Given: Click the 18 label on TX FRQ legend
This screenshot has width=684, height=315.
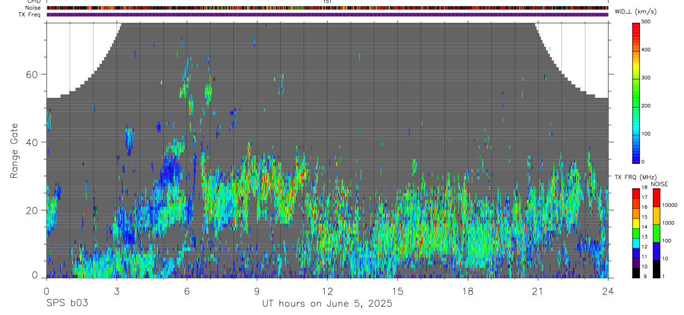Looking at the screenshot, I should (644, 187).
